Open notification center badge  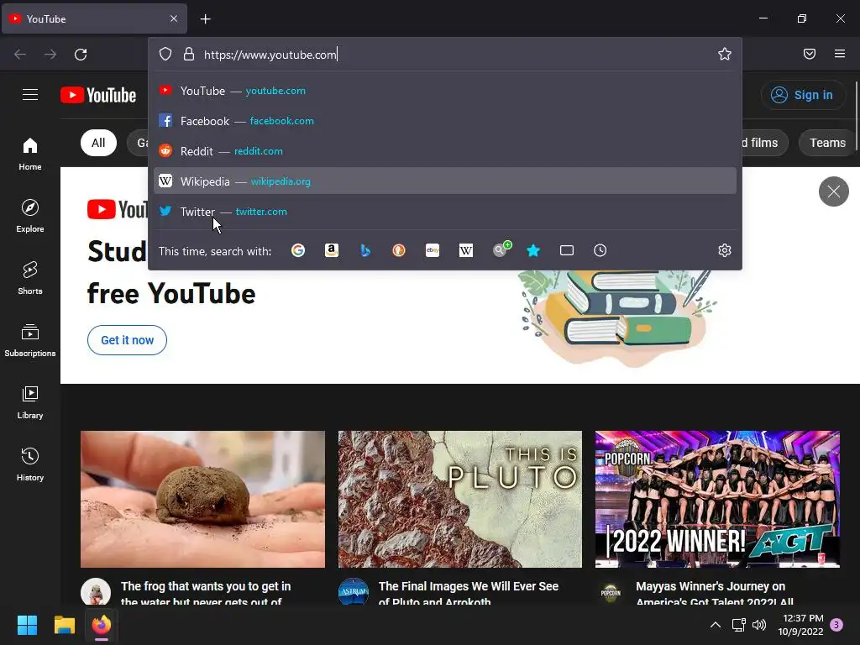tap(836, 625)
